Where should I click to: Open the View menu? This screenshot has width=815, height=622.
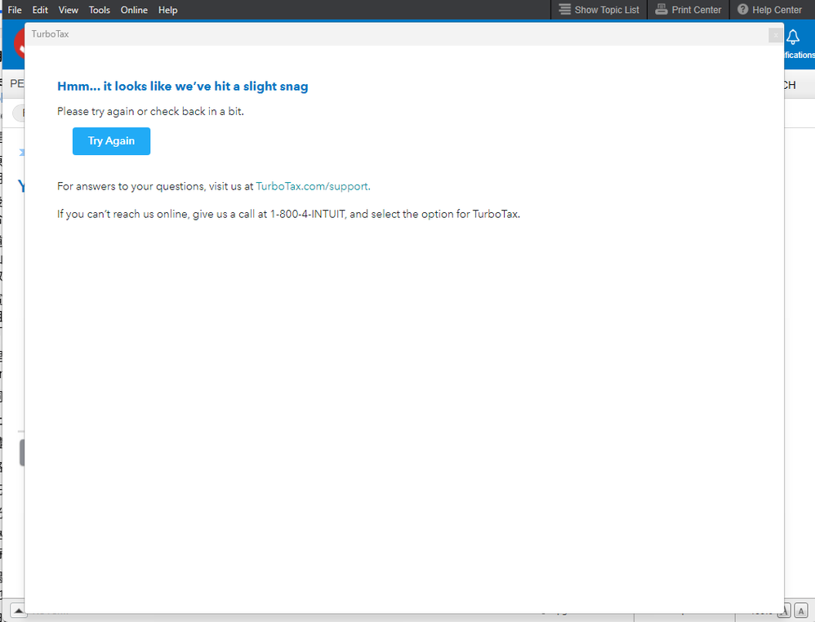click(x=68, y=9)
